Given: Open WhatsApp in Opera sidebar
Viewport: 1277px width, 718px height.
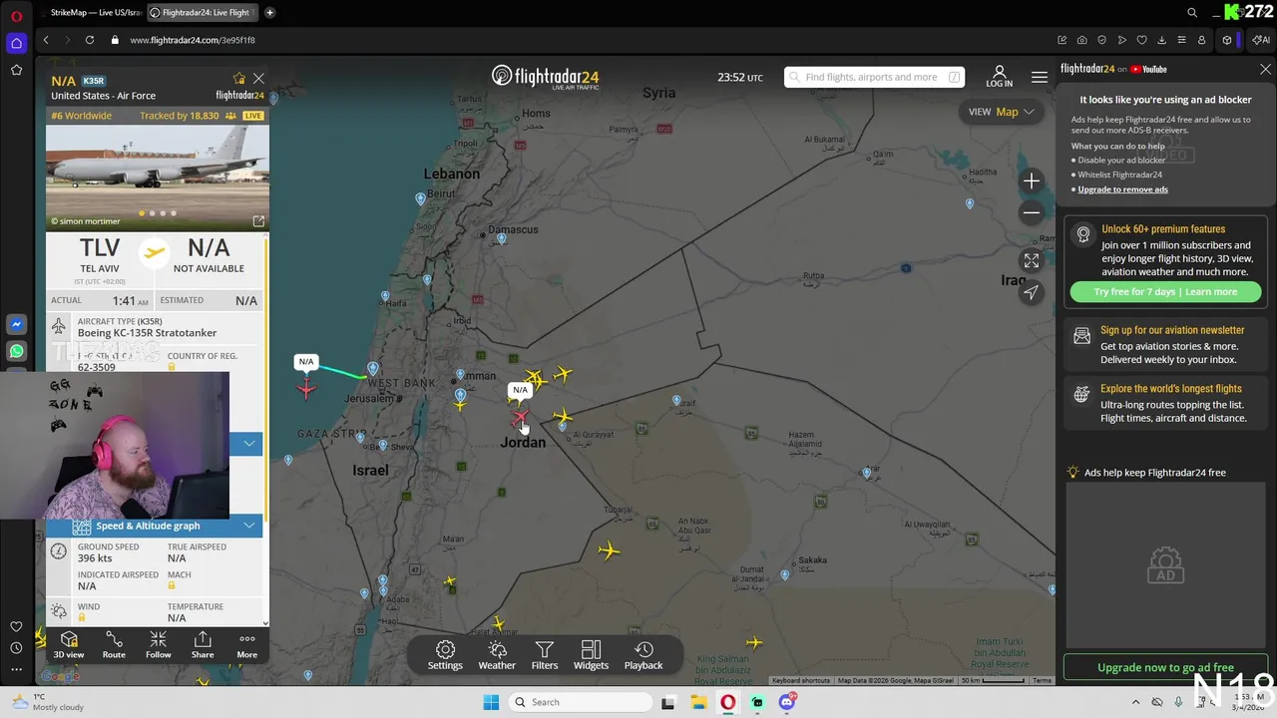Looking at the screenshot, I should coord(16,351).
